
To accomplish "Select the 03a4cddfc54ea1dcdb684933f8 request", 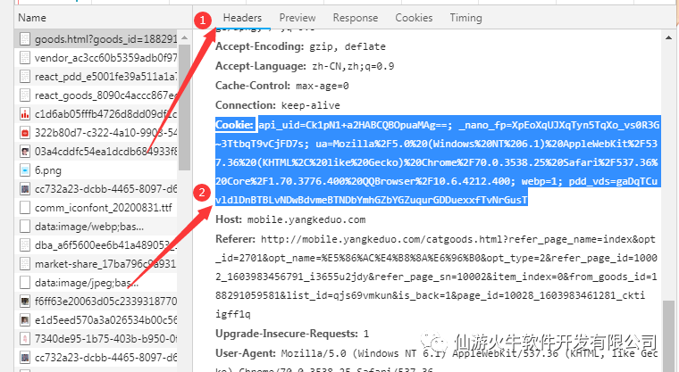I will (x=97, y=152).
